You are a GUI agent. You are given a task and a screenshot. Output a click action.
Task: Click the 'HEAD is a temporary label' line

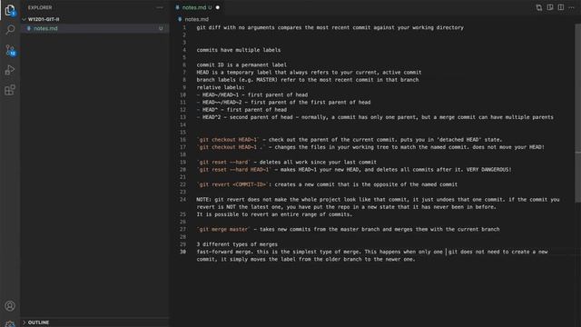[x=309, y=73]
